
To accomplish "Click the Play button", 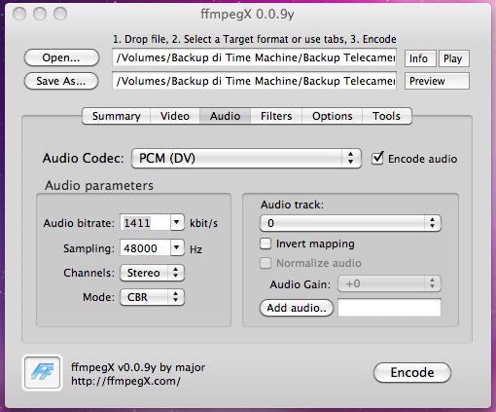I will [x=454, y=58].
